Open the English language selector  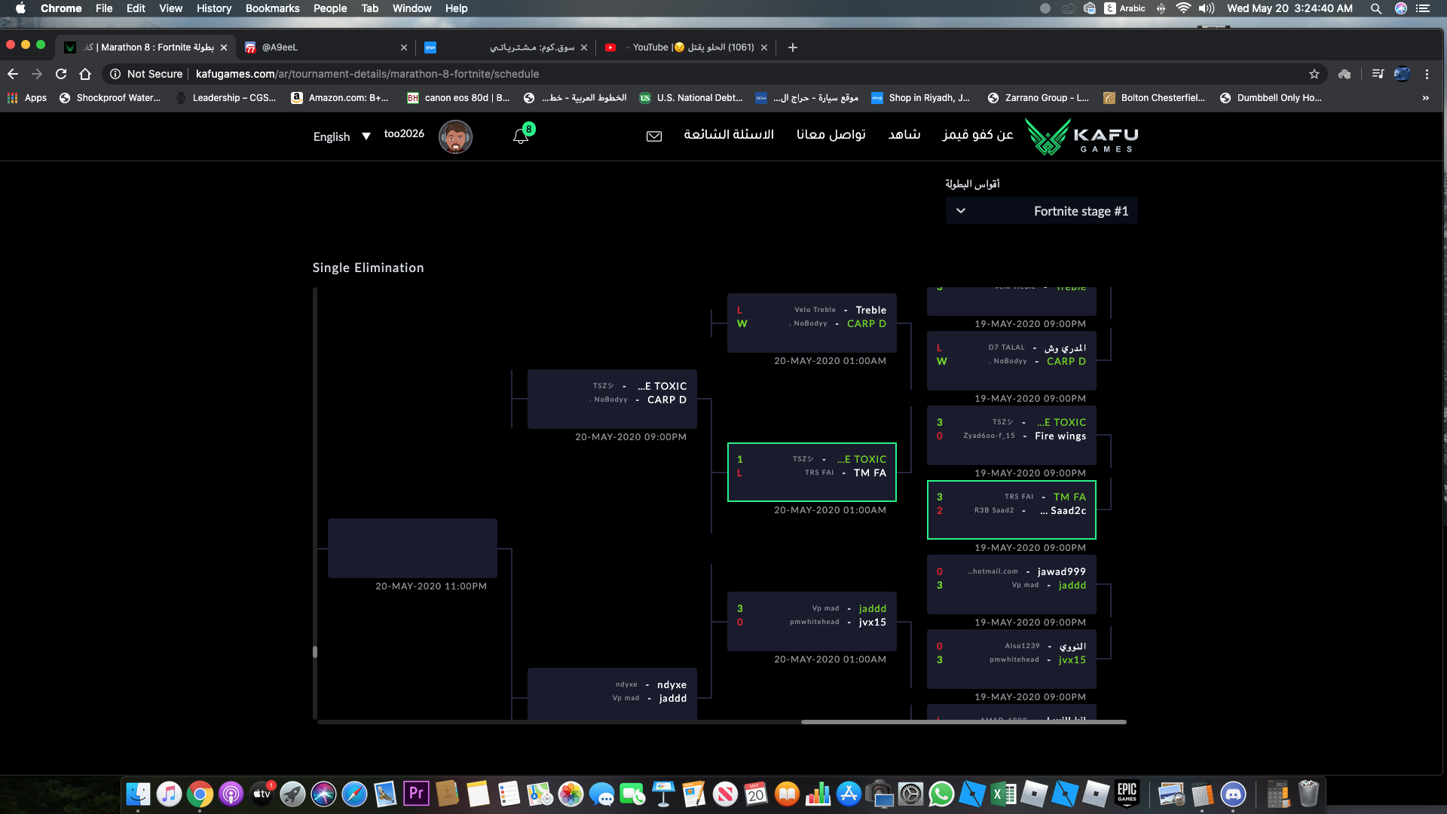(342, 136)
